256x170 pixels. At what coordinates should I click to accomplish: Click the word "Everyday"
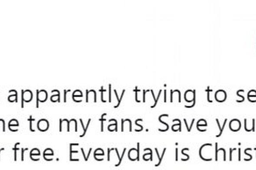pyautogui.click(x=117, y=154)
